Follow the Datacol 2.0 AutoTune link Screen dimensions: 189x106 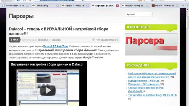click(56, 46)
